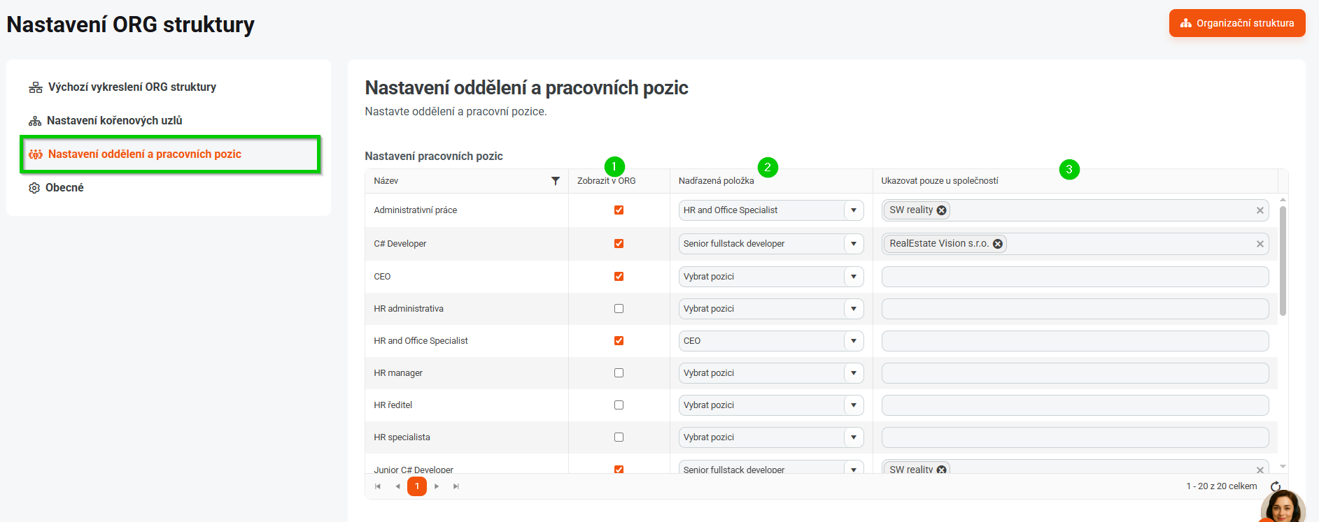This screenshot has width=1319, height=522.
Task: Open parent position dropdown for HR ředitel
Action: pyautogui.click(x=853, y=405)
